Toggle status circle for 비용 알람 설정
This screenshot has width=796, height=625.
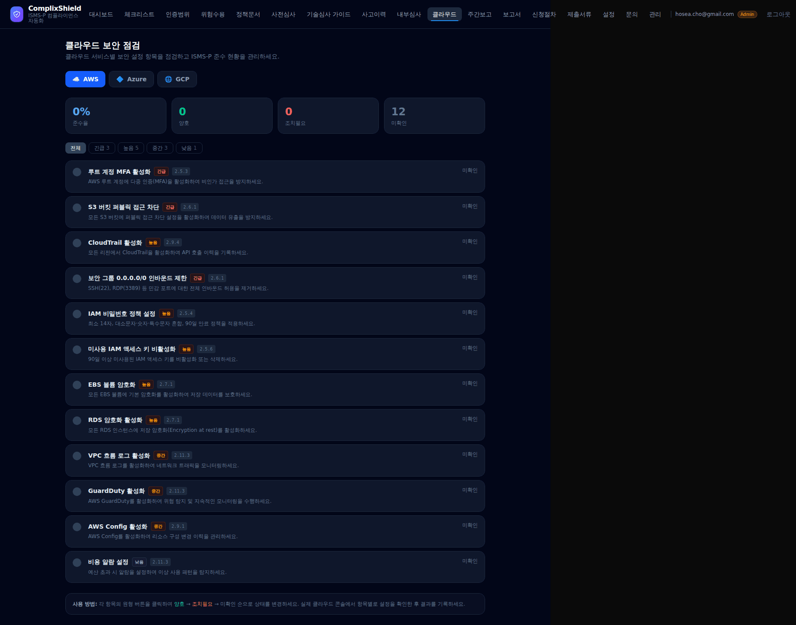coord(77,563)
